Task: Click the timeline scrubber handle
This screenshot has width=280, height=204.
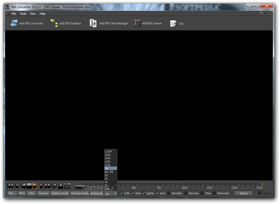Action: [x=80, y=186]
